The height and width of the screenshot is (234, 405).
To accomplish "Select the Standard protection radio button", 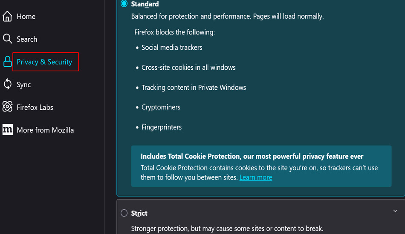I will pyautogui.click(x=124, y=3).
